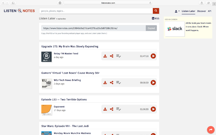Switch to the Listen Later tab
This screenshot has width=216, height=135.
click(x=188, y=11)
